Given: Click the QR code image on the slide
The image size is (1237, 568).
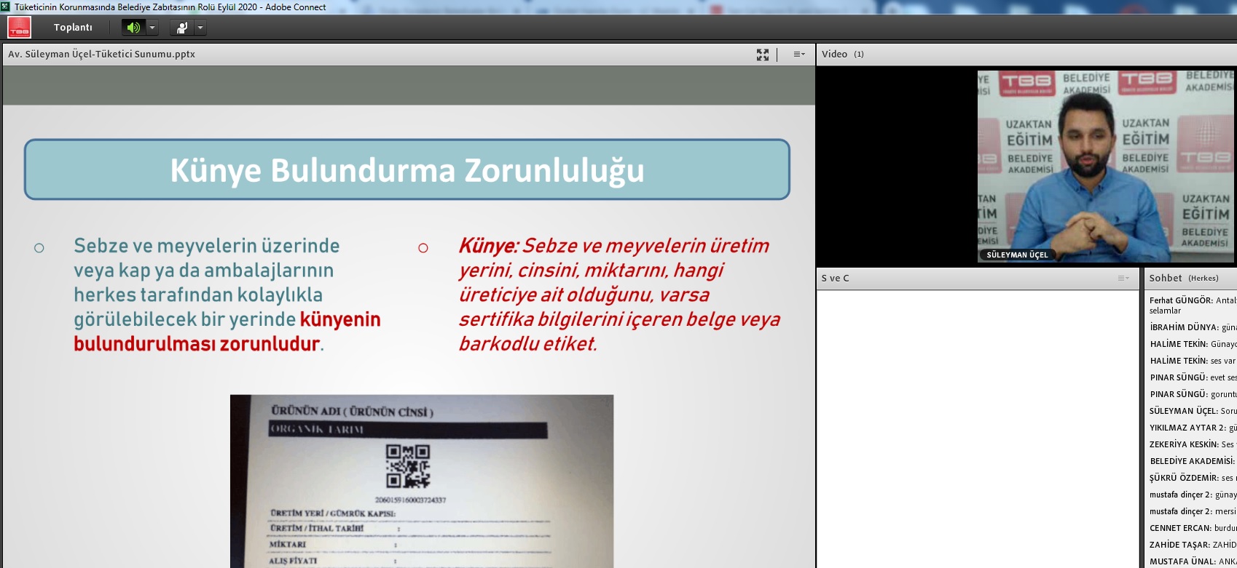Looking at the screenshot, I should coord(408,466).
